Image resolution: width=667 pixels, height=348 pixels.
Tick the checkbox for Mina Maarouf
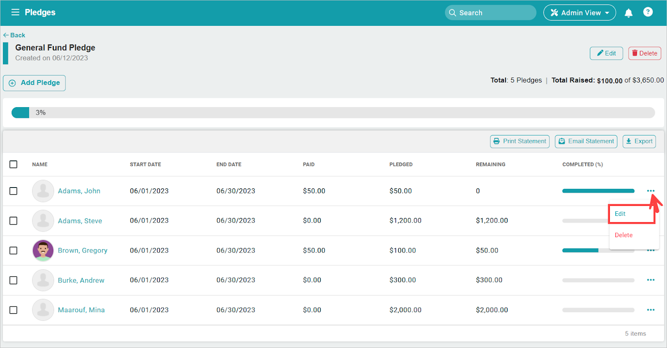(x=13, y=310)
